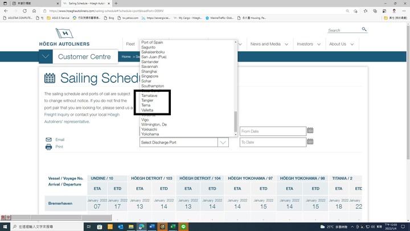Open LINE app from the taskbar

click(183, 226)
